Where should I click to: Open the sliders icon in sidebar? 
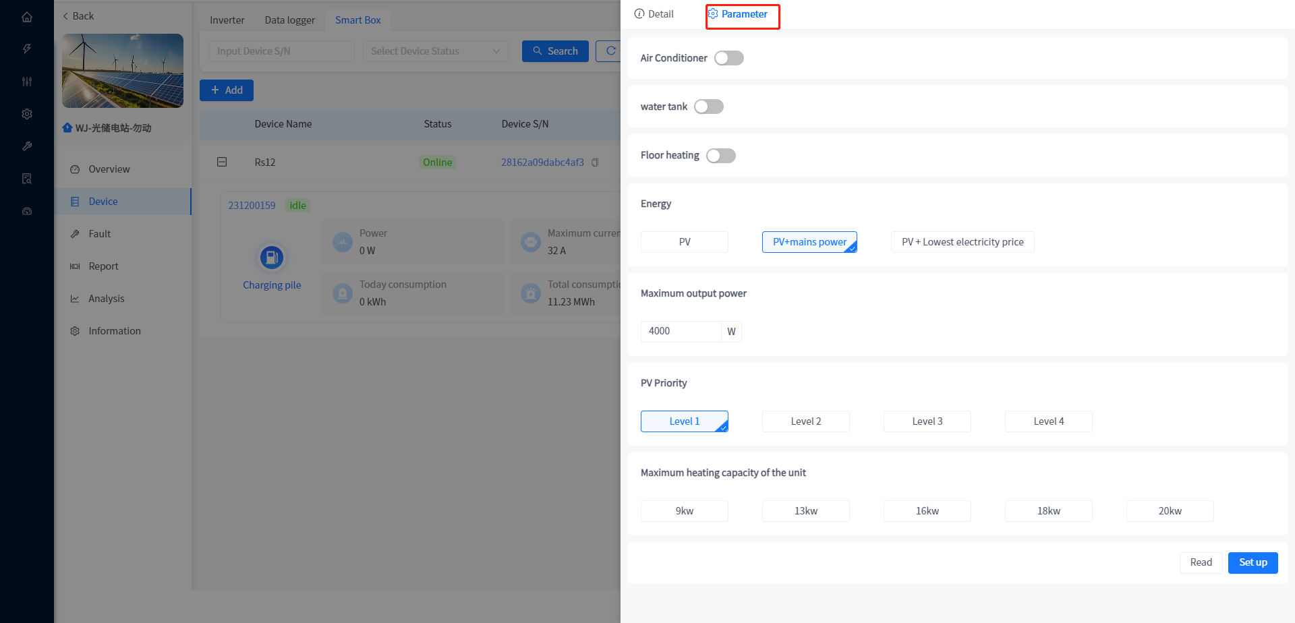click(x=27, y=82)
